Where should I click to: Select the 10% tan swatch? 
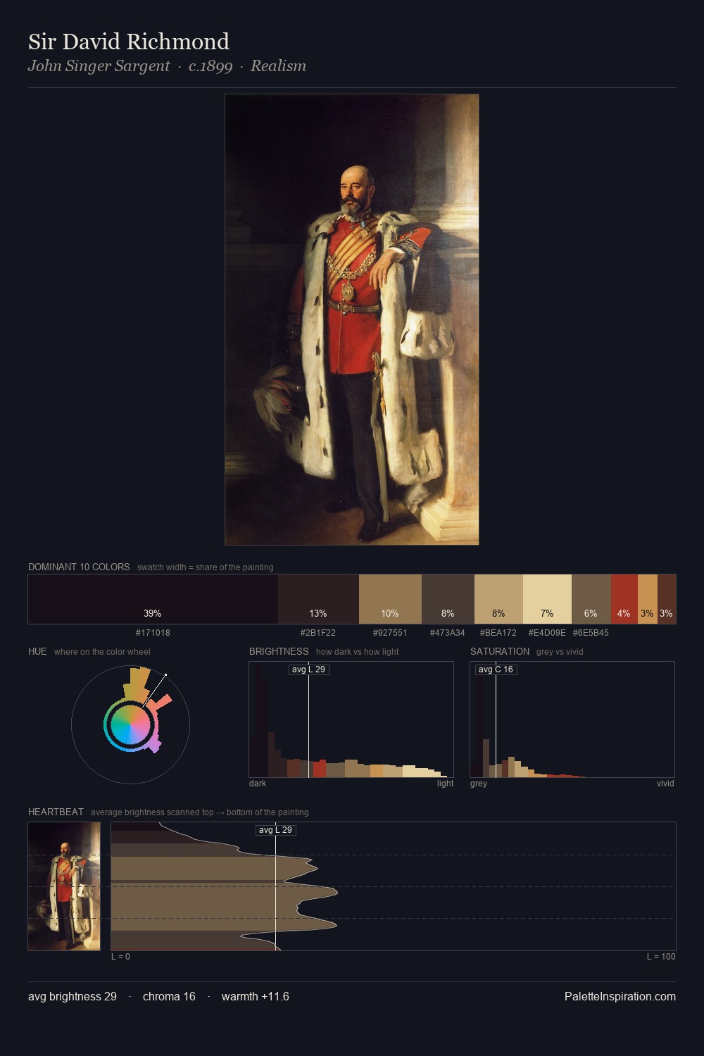click(x=390, y=599)
